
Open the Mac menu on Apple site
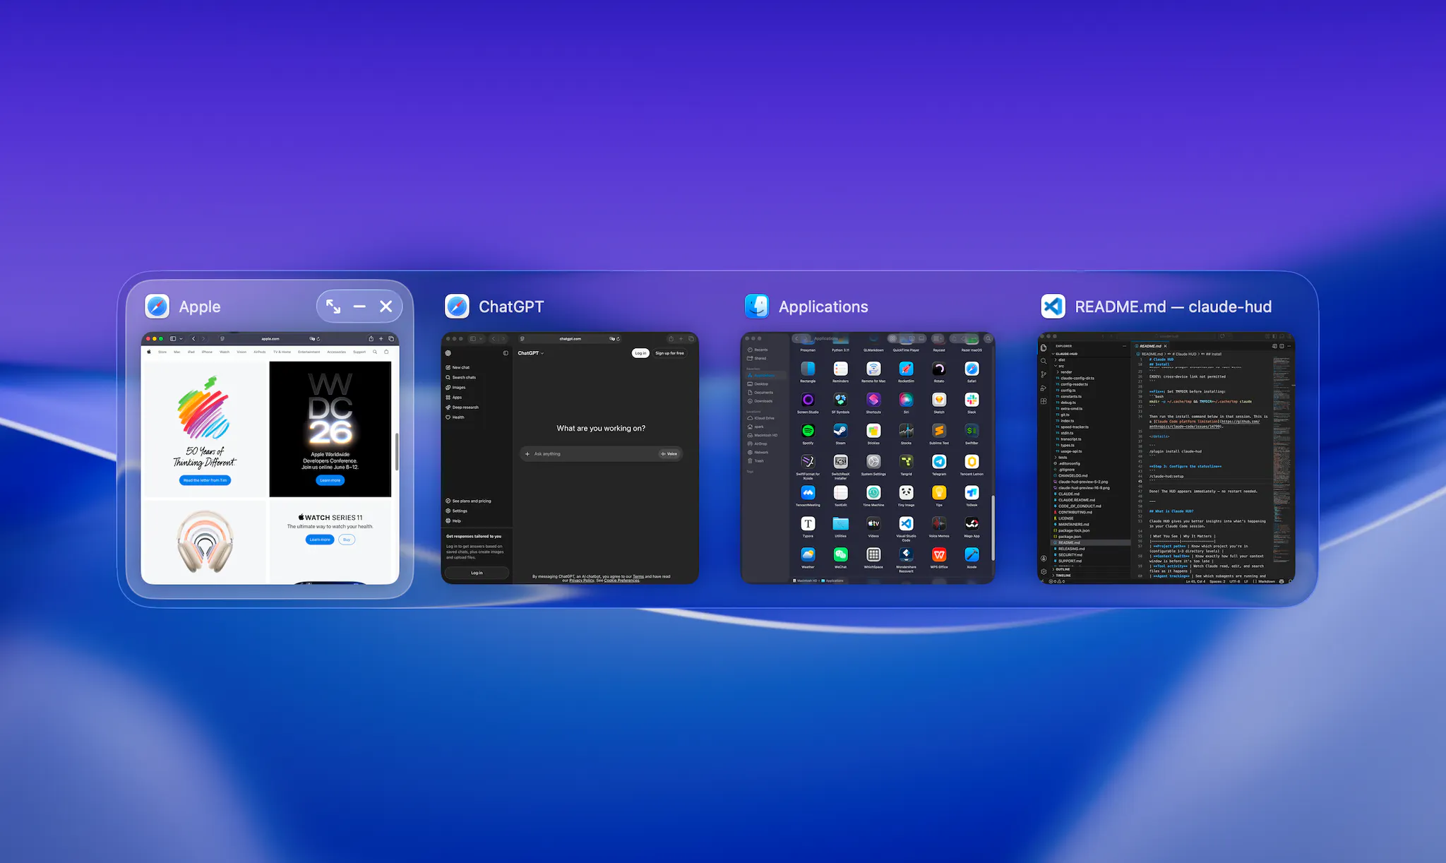click(x=177, y=352)
